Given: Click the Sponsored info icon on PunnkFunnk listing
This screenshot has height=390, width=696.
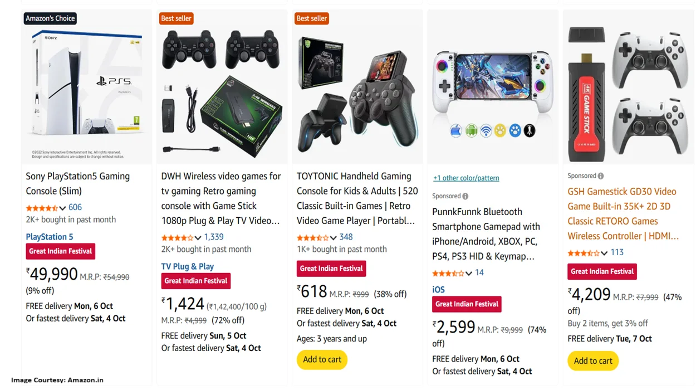Looking at the screenshot, I should [465, 196].
